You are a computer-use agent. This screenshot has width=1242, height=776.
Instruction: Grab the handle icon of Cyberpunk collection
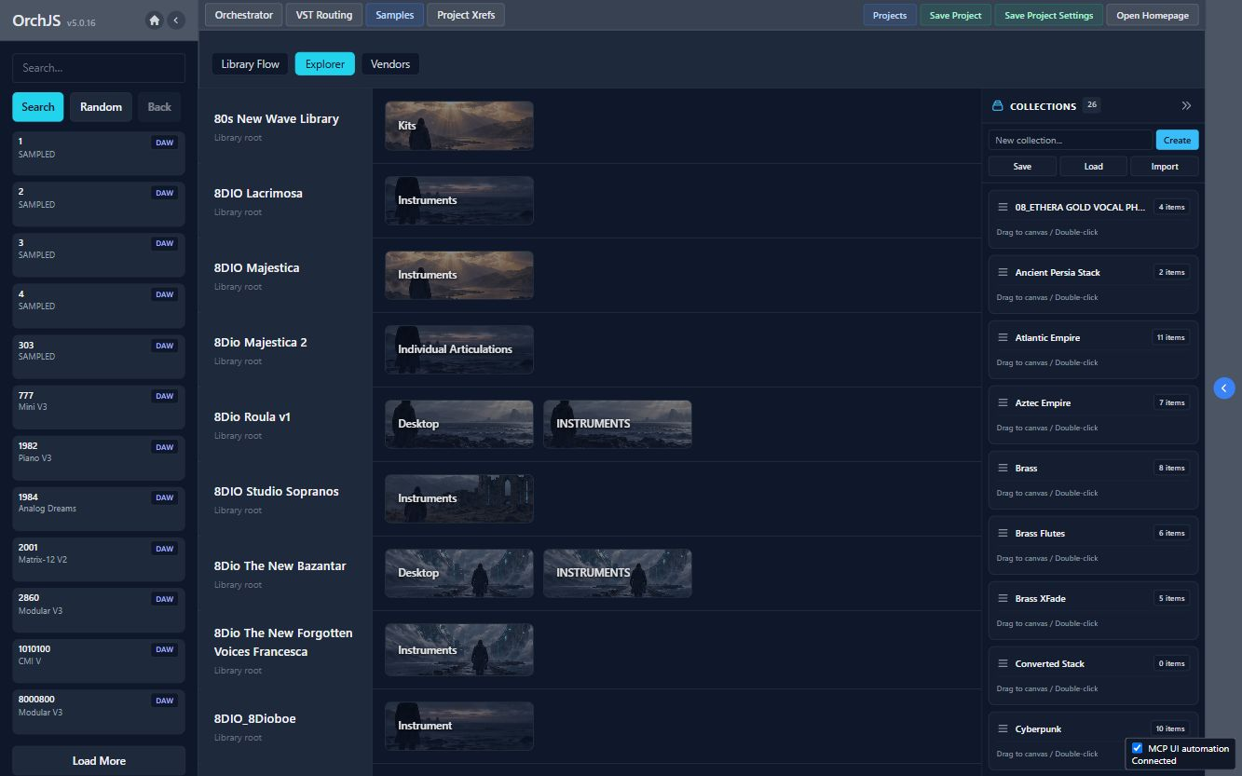[1003, 728]
